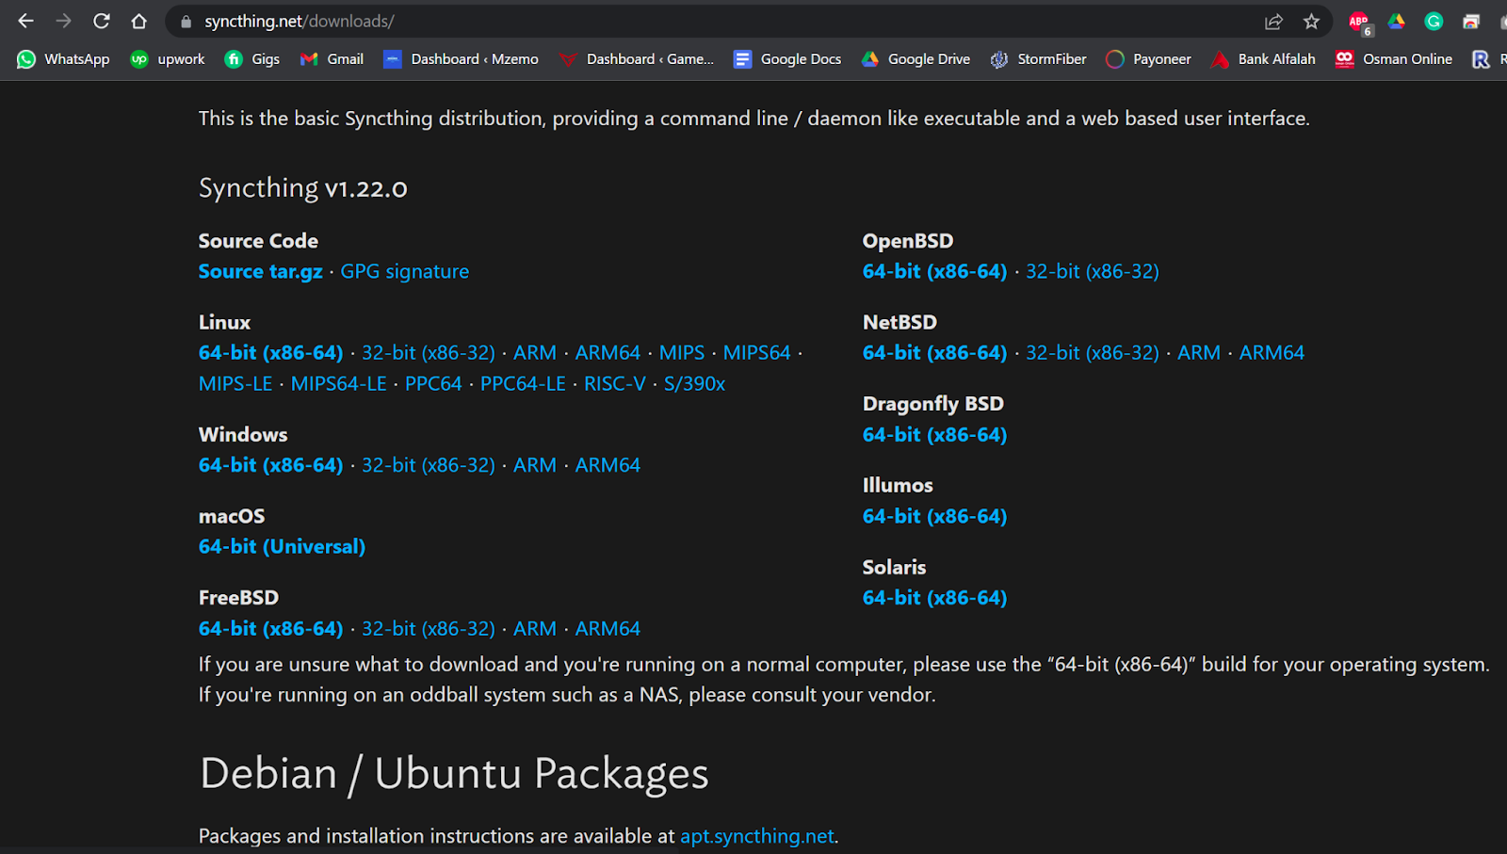This screenshot has height=854, width=1507.
Task: Open the Google Docs bookmark
Action: tap(787, 59)
